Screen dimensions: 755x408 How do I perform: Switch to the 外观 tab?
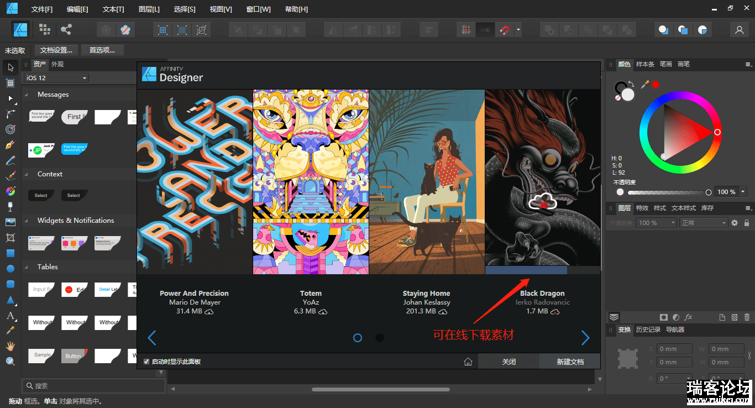pyautogui.click(x=57, y=64)
